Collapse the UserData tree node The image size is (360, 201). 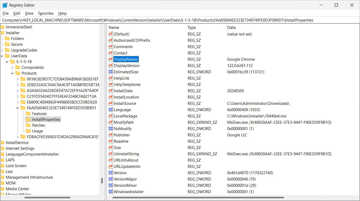point(2,56)
